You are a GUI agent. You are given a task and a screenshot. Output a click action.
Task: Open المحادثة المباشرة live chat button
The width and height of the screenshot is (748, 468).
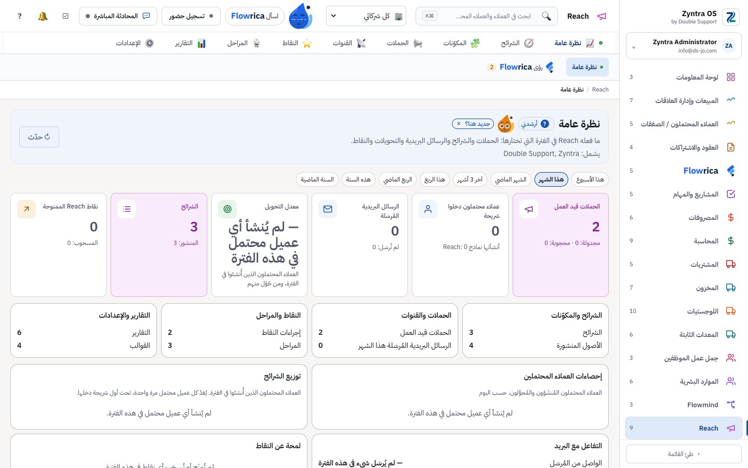pos(118,16)
